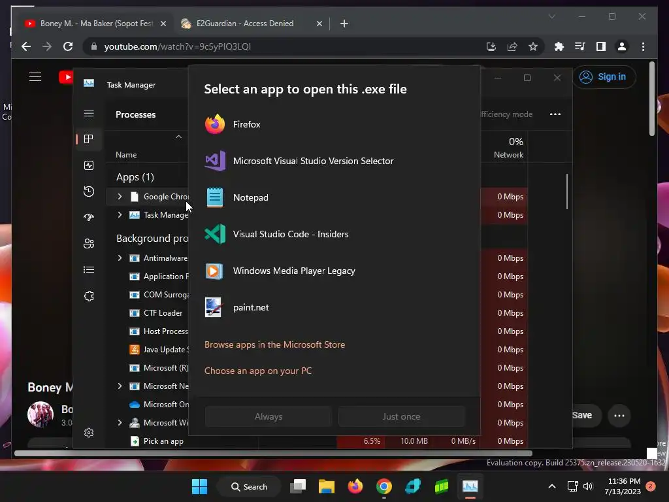This screenshot has height=502, width=669.
Task: Open a new Chrome tab
Action: (x=344, y=24)
